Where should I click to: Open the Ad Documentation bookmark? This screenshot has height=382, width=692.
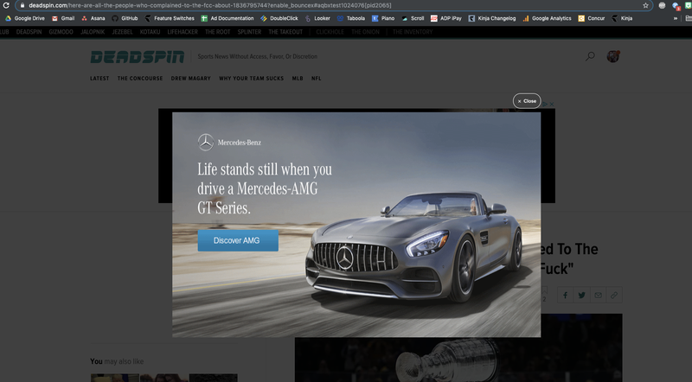point(227,18)
